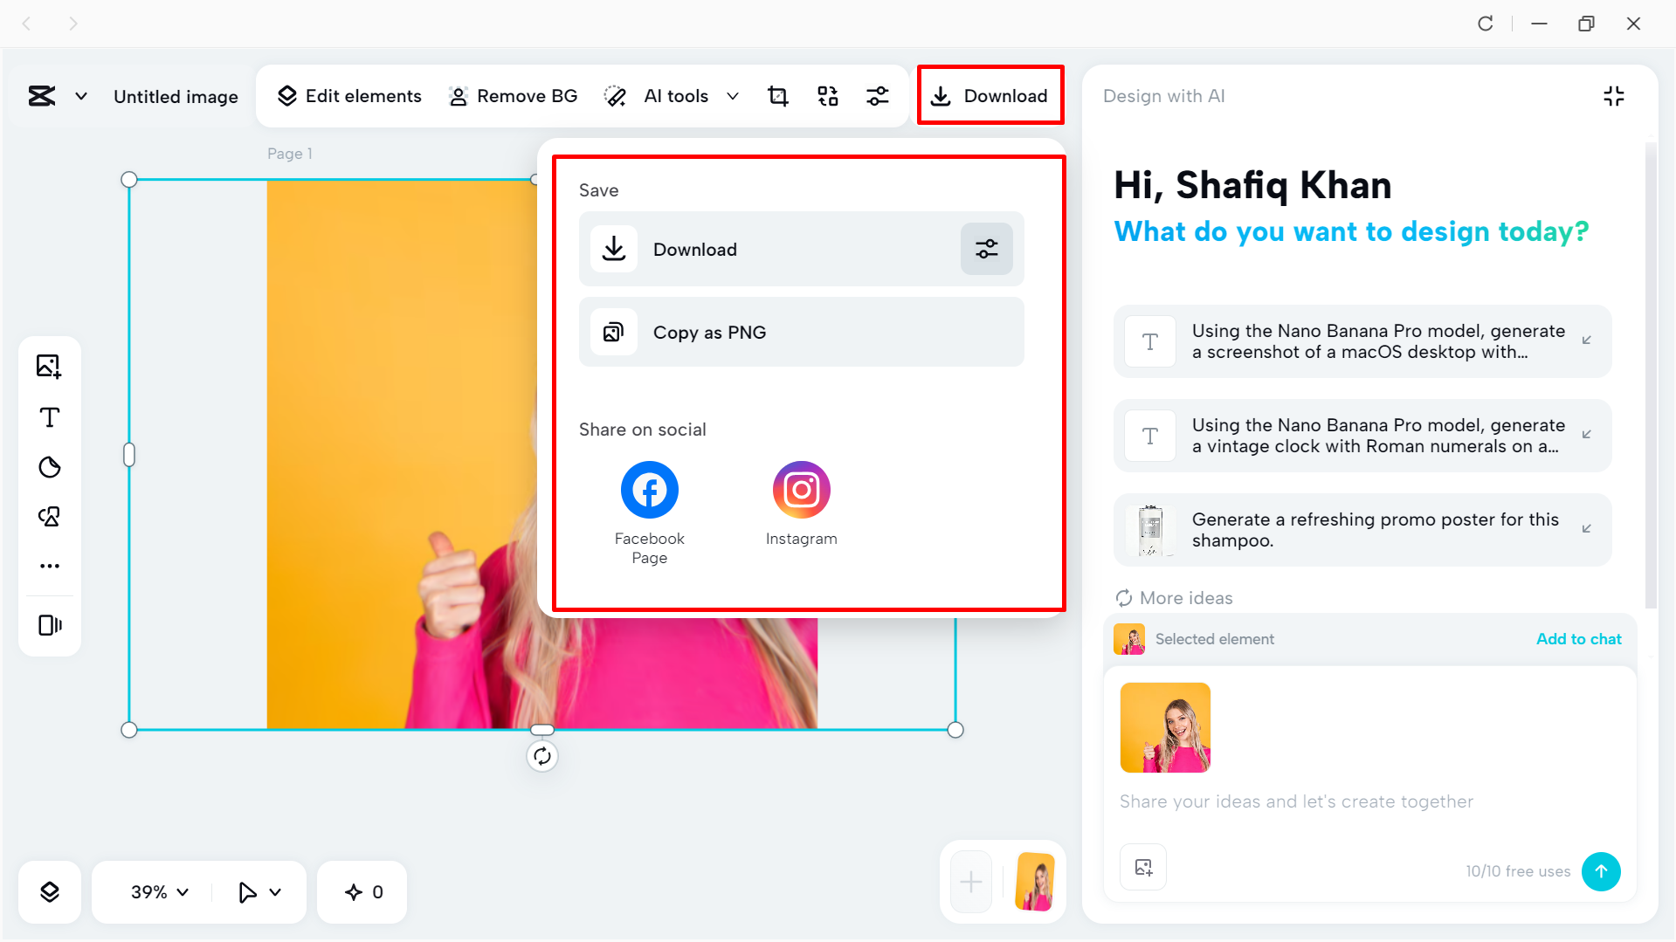Open the CapCut logo menu
The height and width of the screenshot is (942, 1676).
(42, 96)
